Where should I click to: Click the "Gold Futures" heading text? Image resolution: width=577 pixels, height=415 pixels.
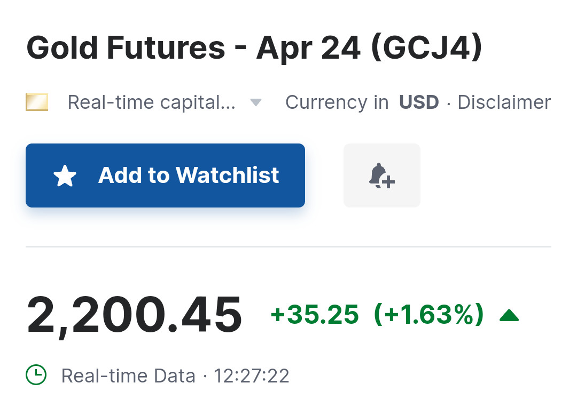pyautogui.click(x=126, y=48)
